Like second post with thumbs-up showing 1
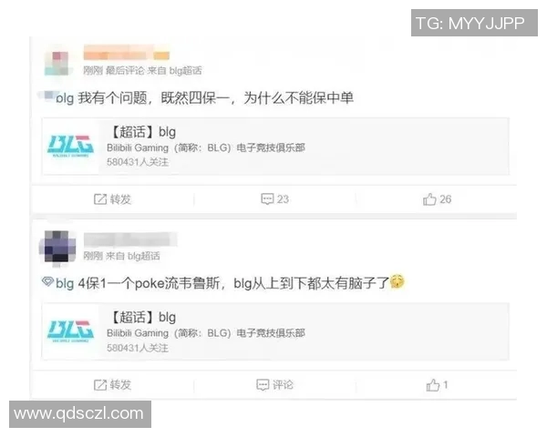This screenshot has height=437, width=547. (432, 385)
